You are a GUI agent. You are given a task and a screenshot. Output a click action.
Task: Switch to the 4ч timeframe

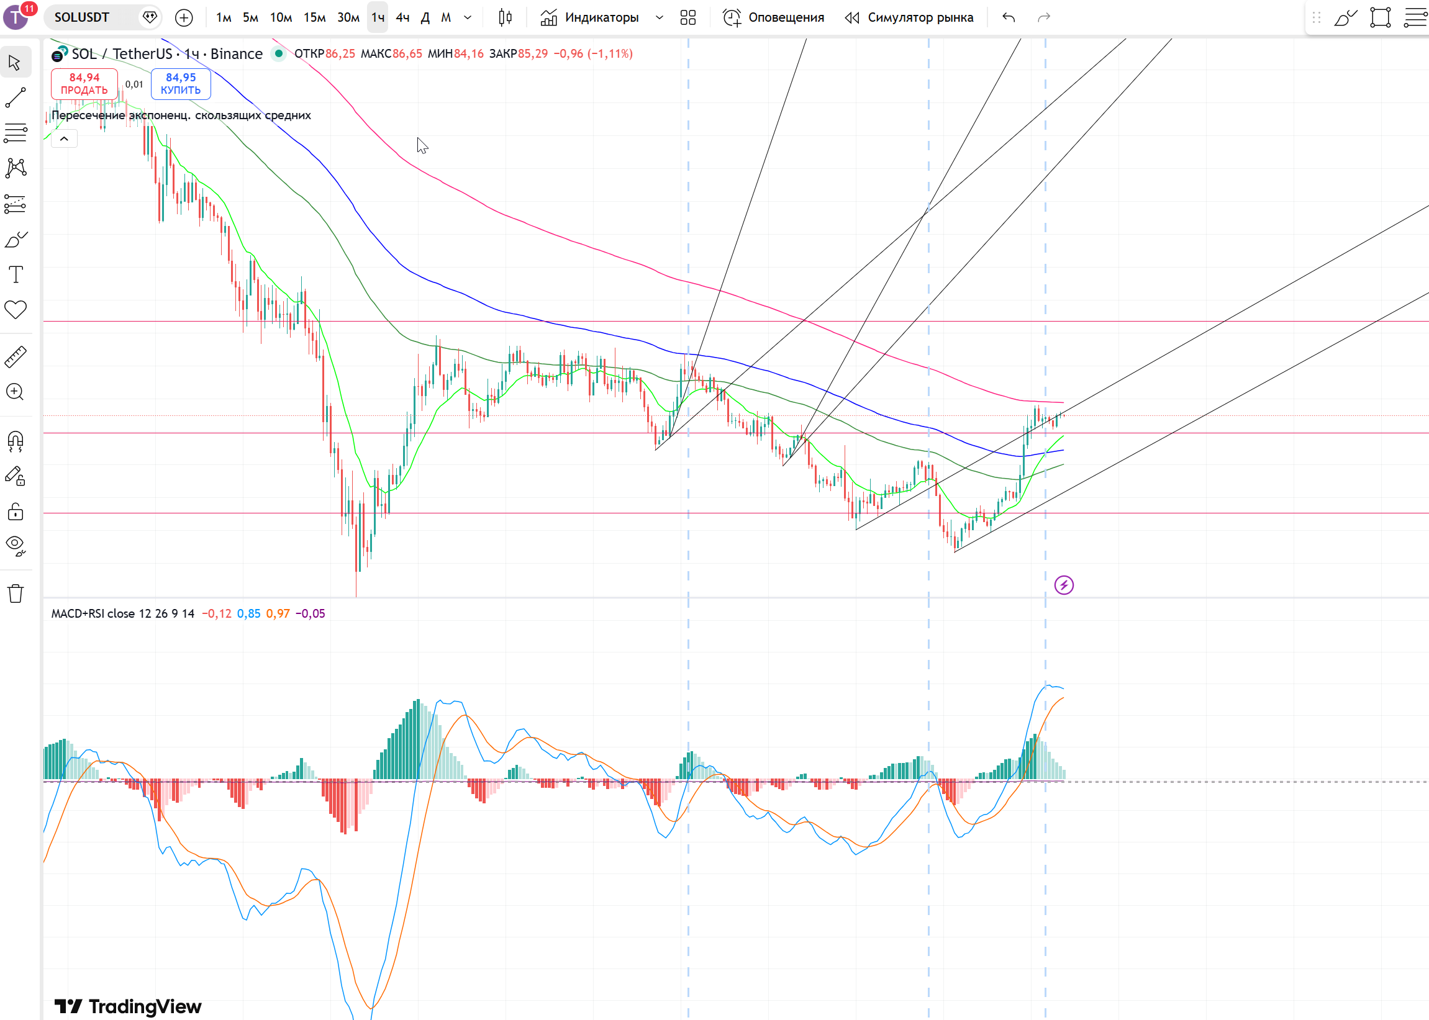pyautogui.click(x=402, y=17)
